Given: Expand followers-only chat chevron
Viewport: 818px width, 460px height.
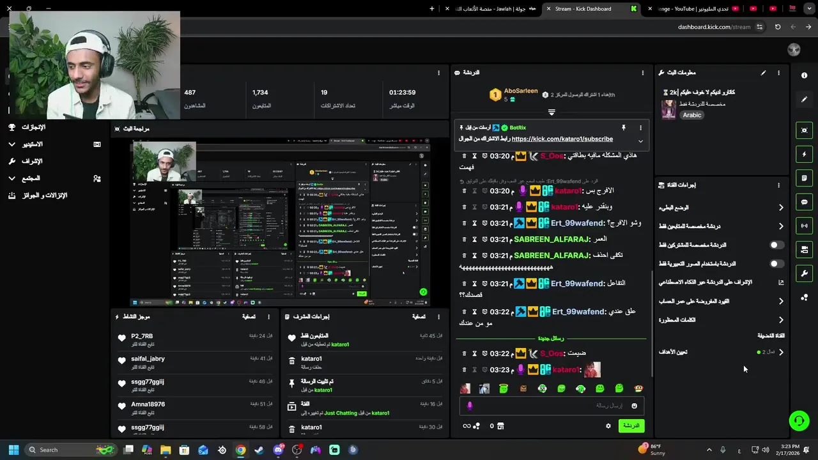Looking at the screenshot, I should (x=781, y=226).
